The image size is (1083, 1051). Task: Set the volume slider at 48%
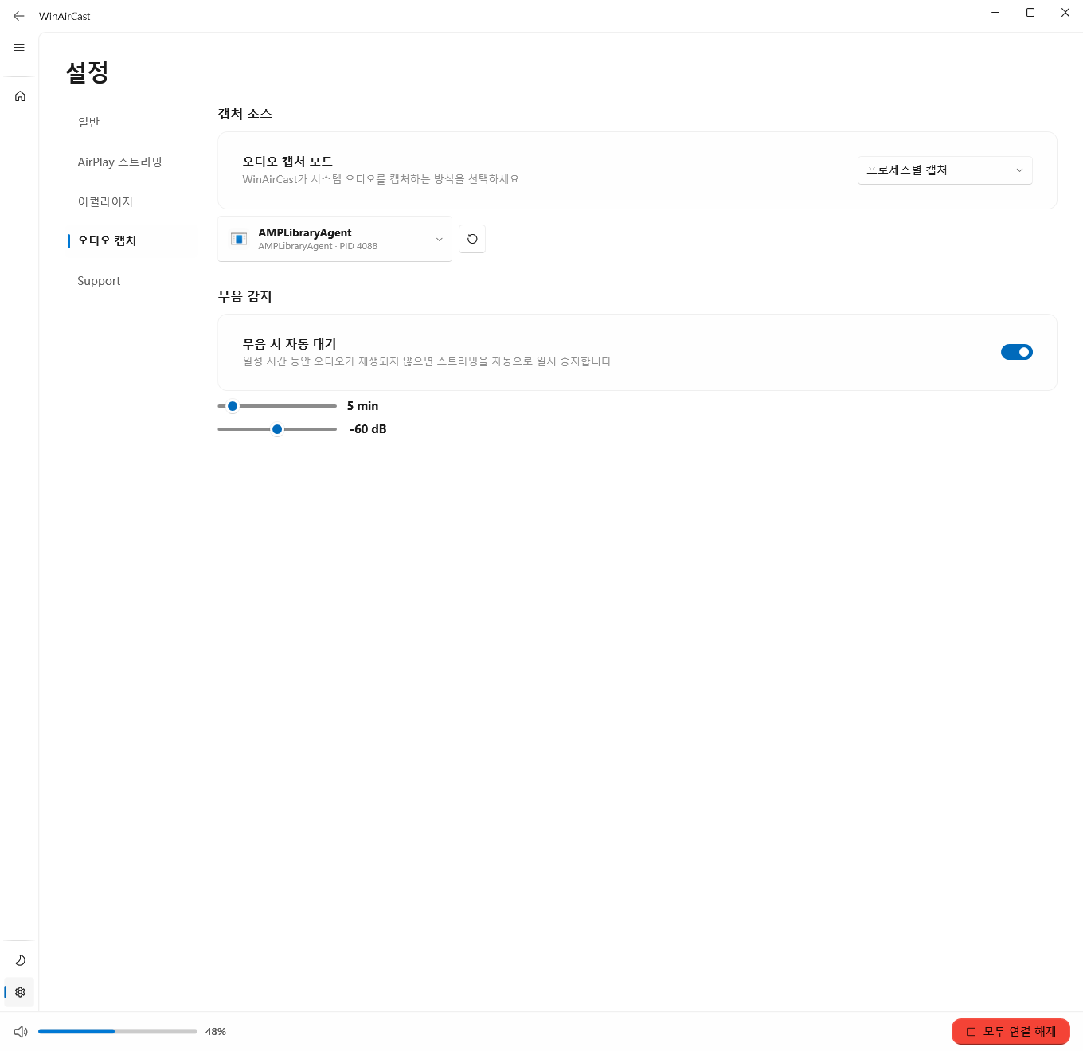(x=118, y=1031)
